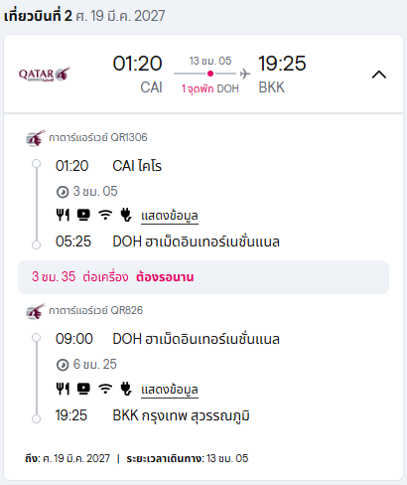Click the Qatar Airways logo in the header

pos(45,75)
